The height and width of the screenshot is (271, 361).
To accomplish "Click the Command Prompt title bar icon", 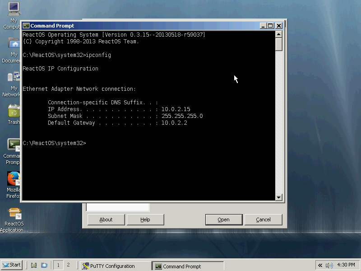I will point(26,26).
